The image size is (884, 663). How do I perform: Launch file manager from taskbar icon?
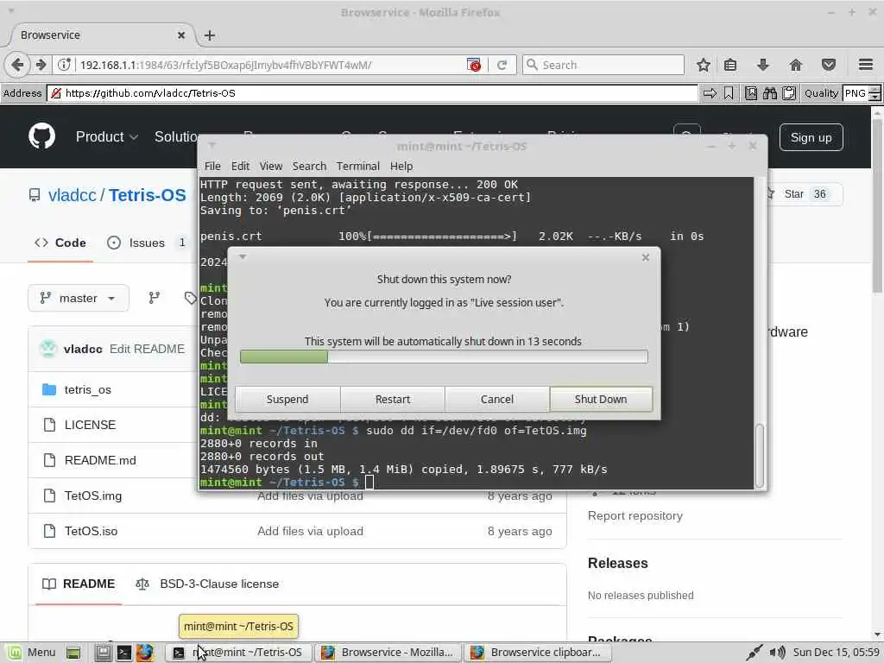(x=103, y=653)
